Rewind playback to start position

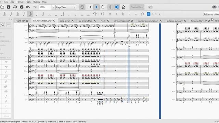(90, 7)
